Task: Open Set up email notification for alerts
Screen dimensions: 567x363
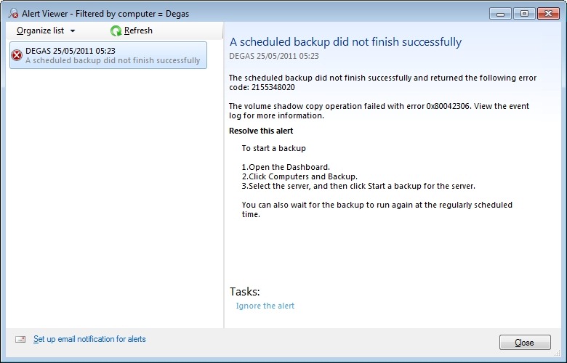Action: pyautogui.click(x=89, y=339)
